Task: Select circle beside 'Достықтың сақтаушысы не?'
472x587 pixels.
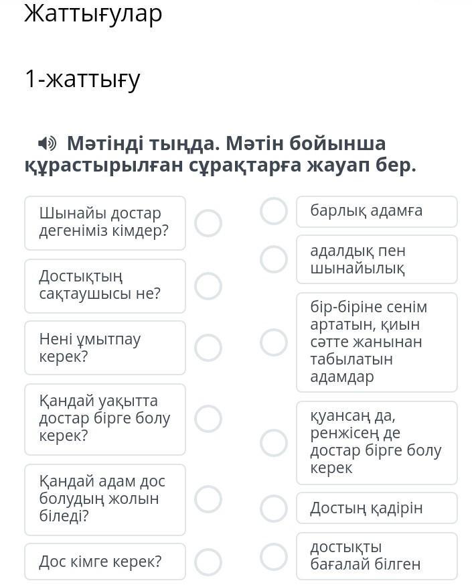Action: (208, 286)
